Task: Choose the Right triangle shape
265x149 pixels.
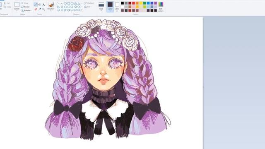Action: [x=58, y=7]
